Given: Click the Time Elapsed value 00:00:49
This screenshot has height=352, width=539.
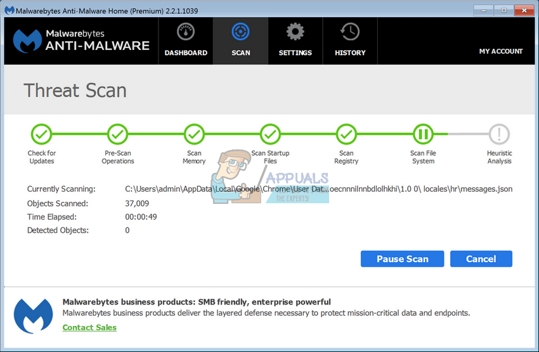Looking at the screenshot, I should (141, 217).
